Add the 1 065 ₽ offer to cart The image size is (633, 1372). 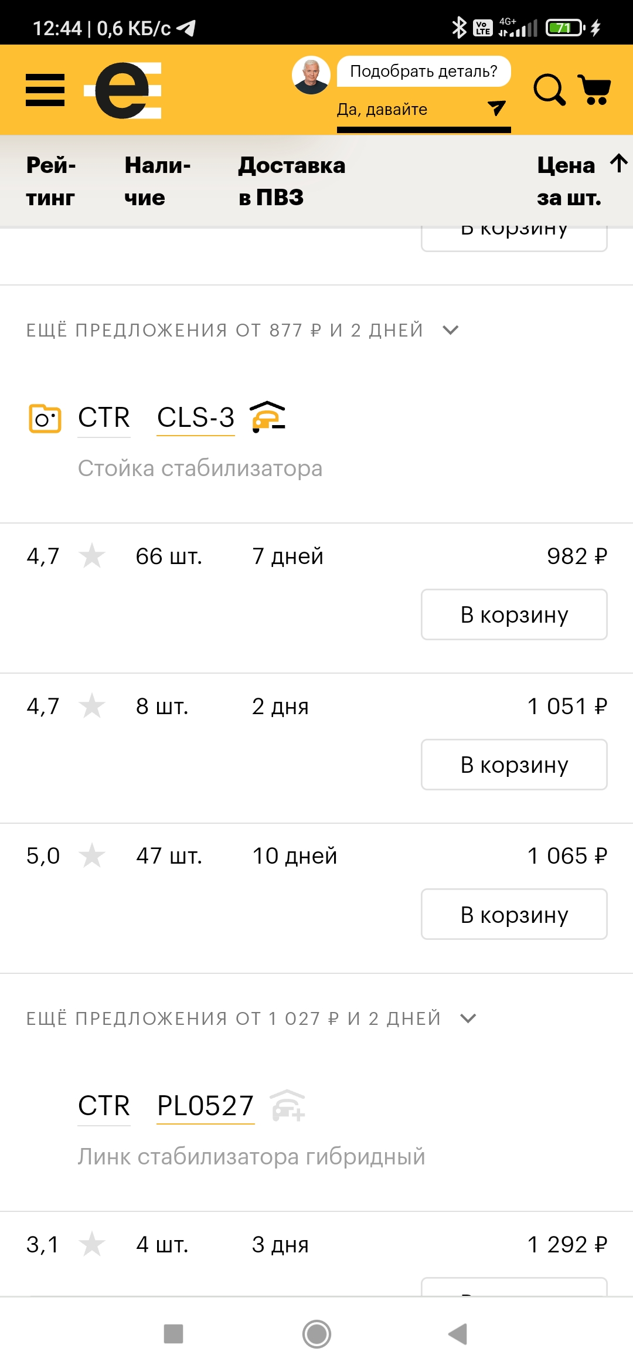pyautogui.click(x=514, y=914)
